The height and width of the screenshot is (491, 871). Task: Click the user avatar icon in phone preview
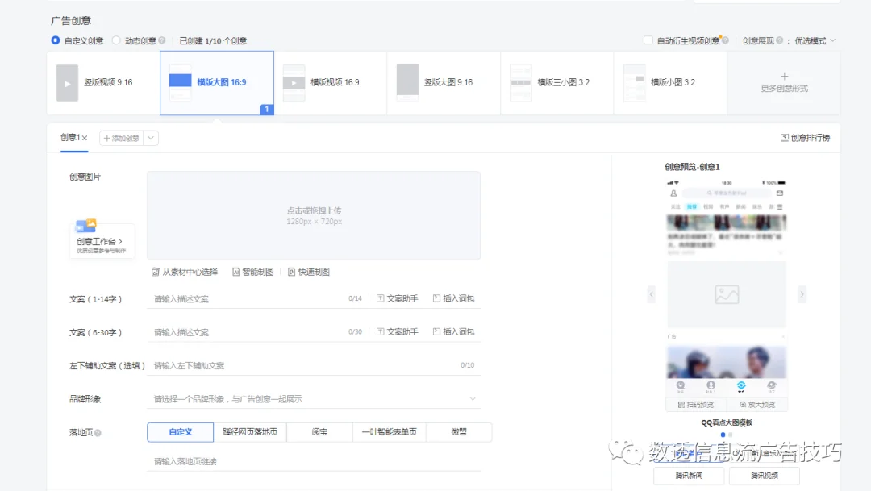pyautogui.click(x=673, y=193)
